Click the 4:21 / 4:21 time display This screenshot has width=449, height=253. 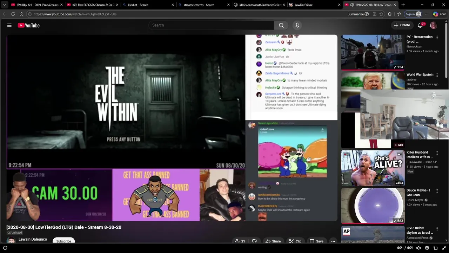tap(404, 248)
